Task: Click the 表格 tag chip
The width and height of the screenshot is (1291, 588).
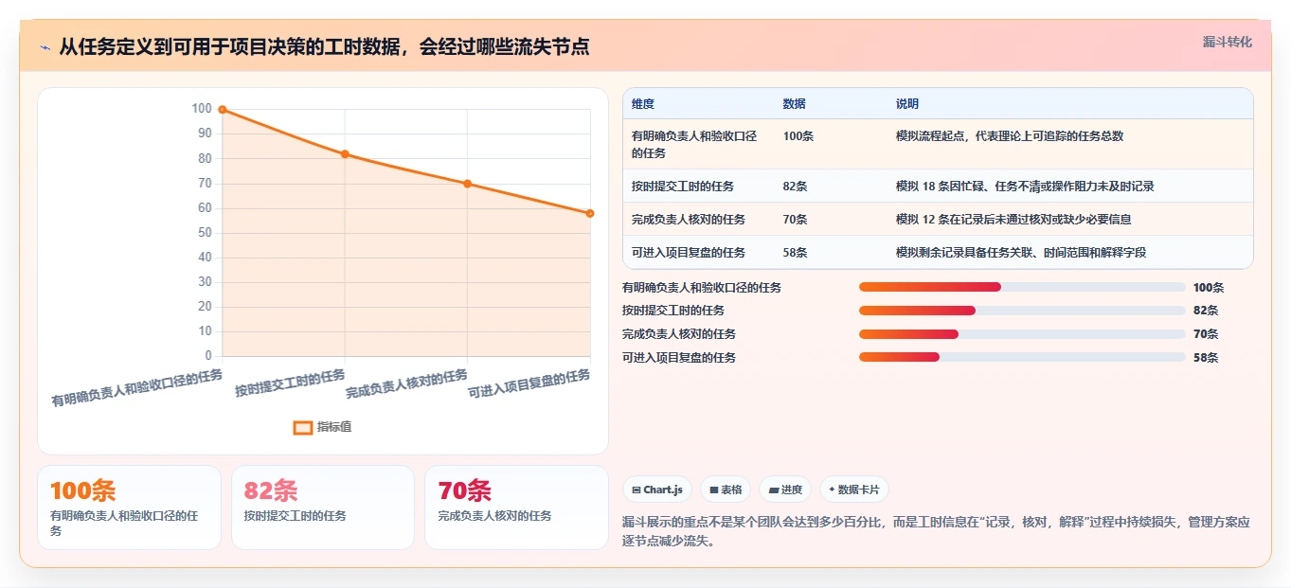Action: [725, 490]
